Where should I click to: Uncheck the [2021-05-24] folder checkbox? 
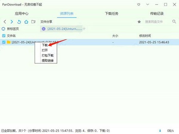coord(4,42)
